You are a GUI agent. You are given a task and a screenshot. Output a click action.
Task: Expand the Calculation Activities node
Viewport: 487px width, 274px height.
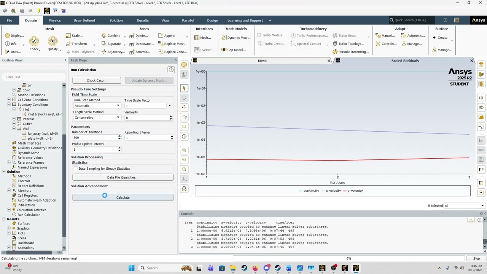point(9,210)
